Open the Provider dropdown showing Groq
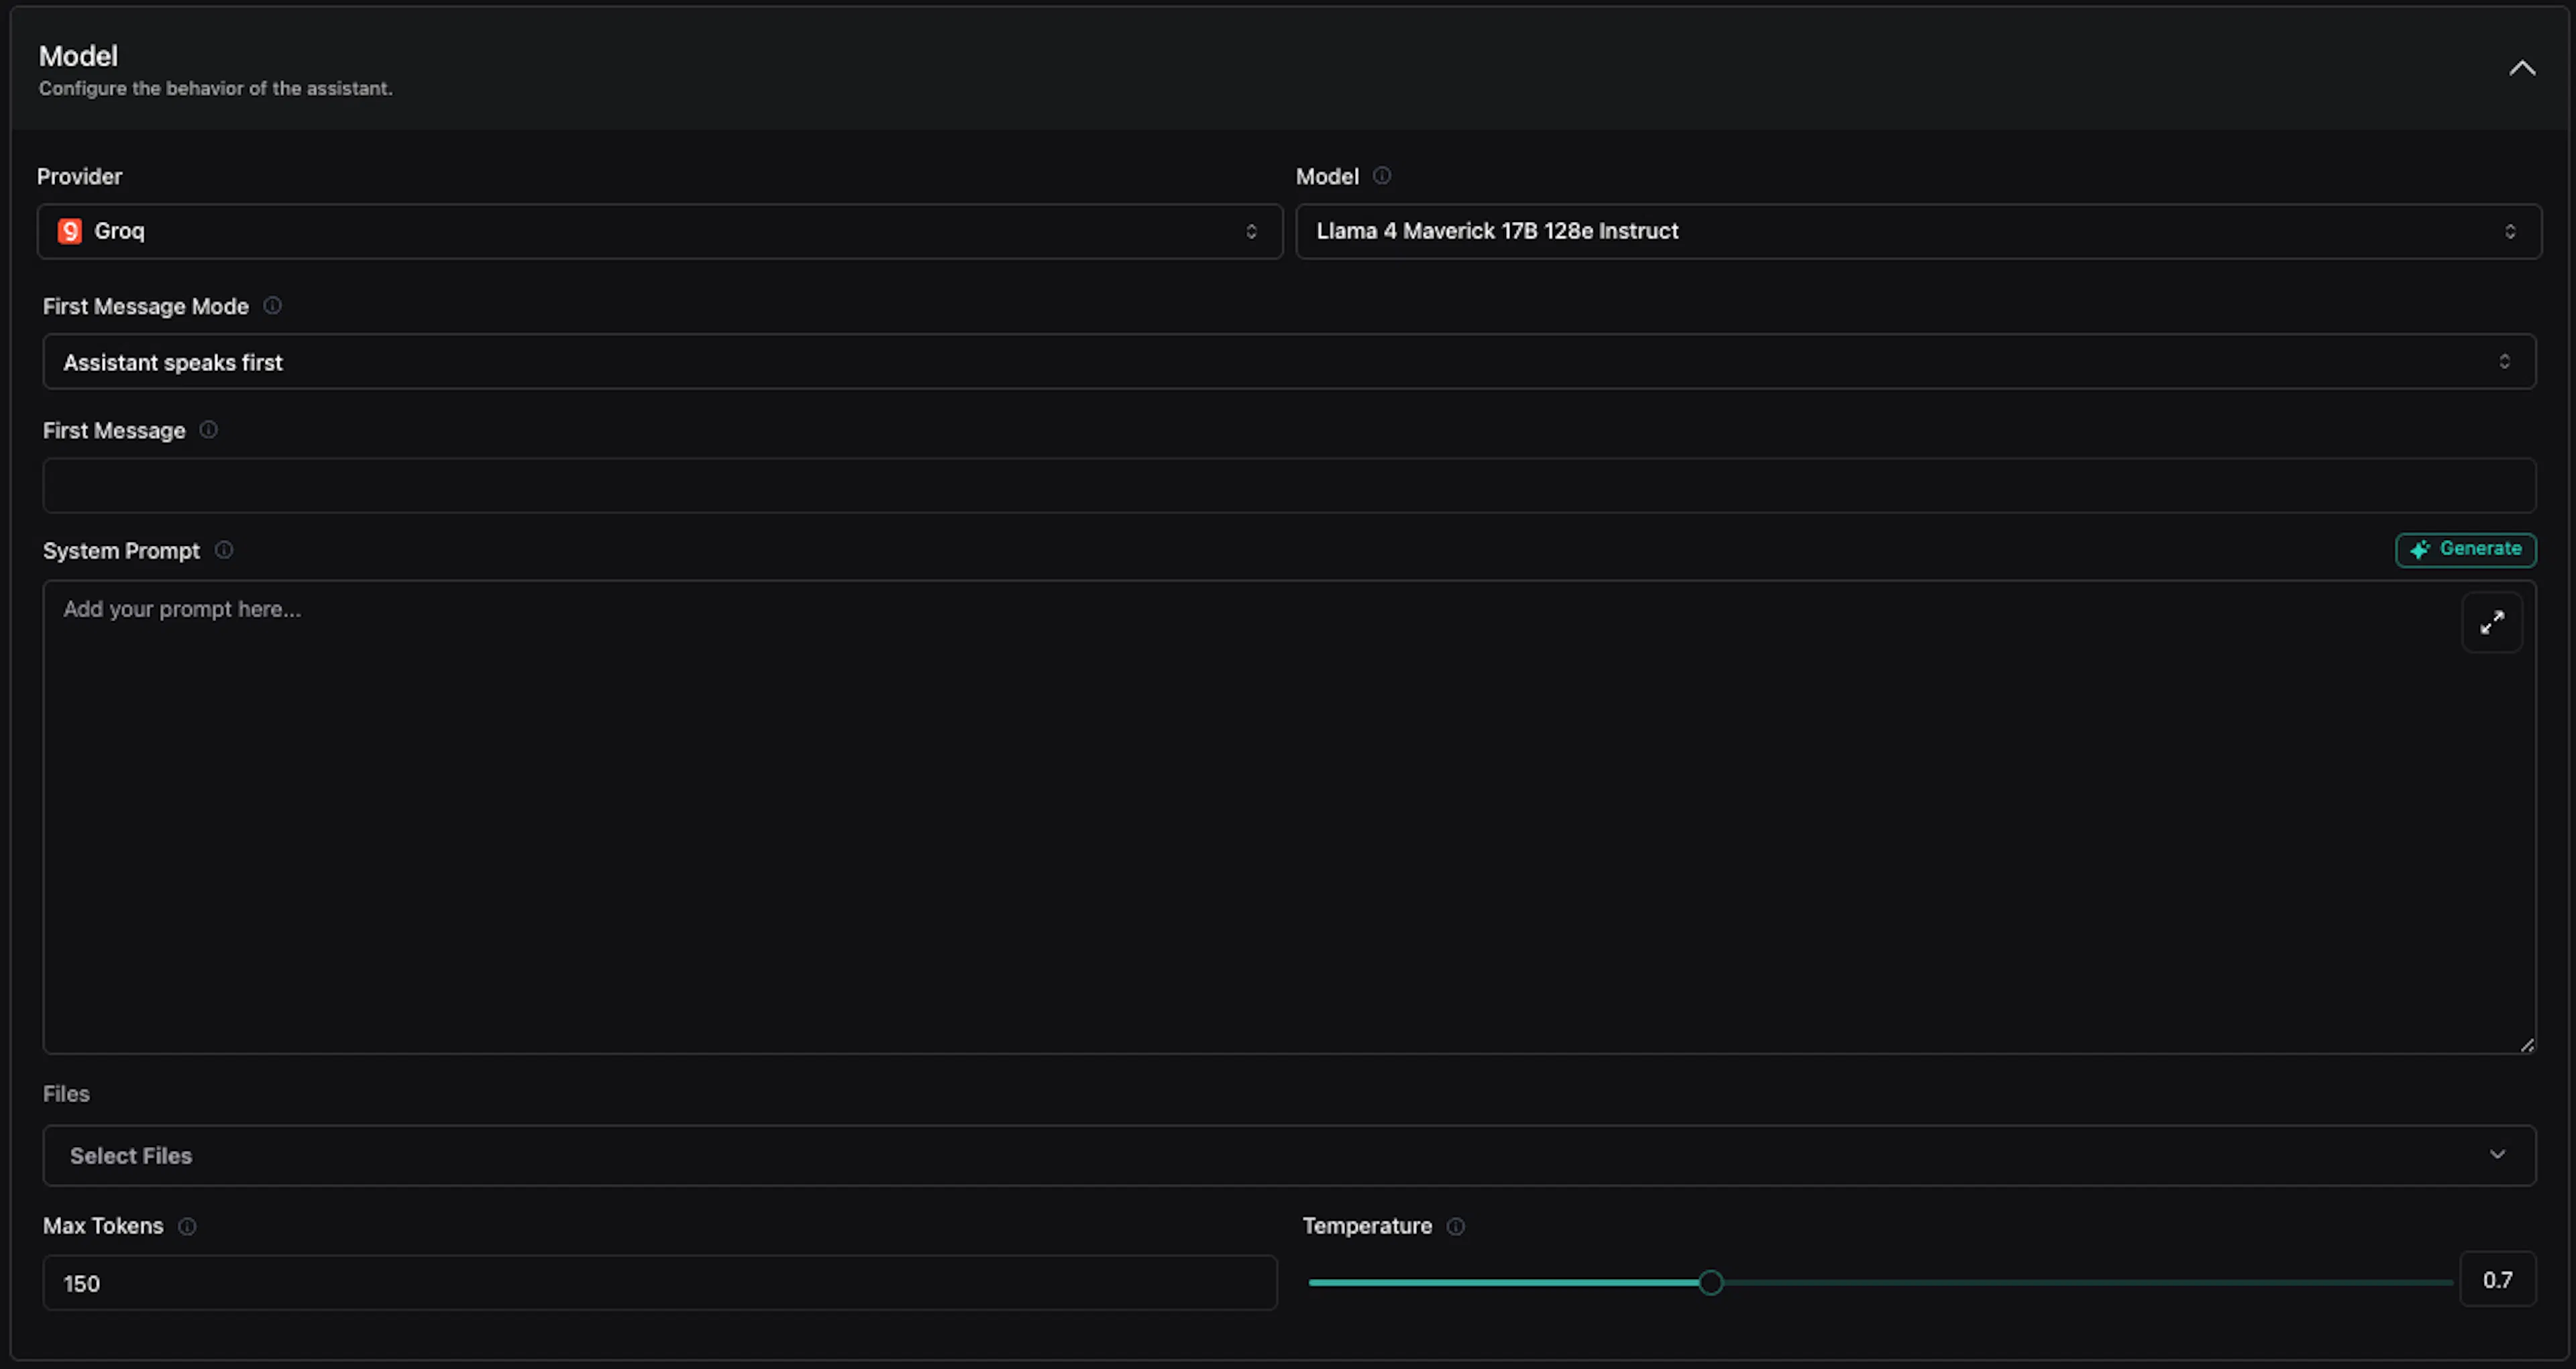This screenshot has height=1369, width=2576. click(660, 232)
